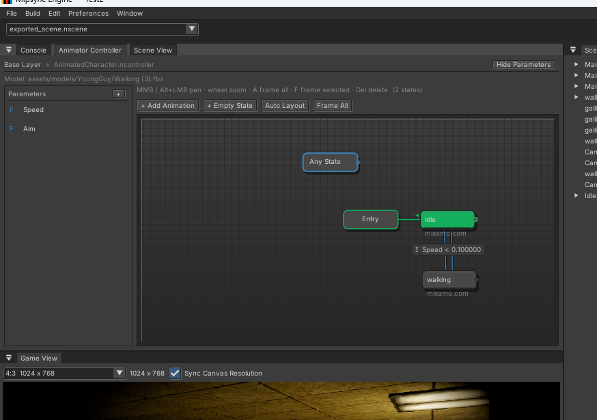Viewport: 597px width, 420px height.
Task: Open the Game View dock menu arrow
Action: point(9,358)
